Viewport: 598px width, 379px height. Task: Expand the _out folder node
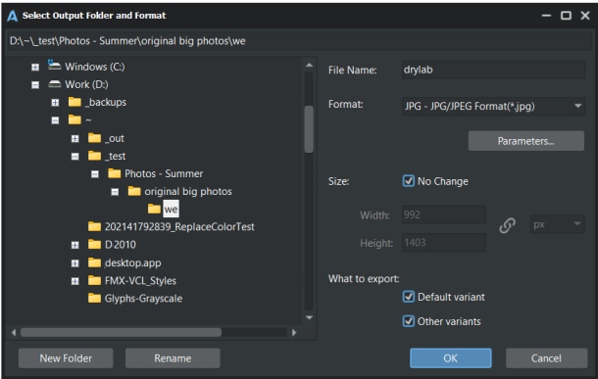point(75,139)
